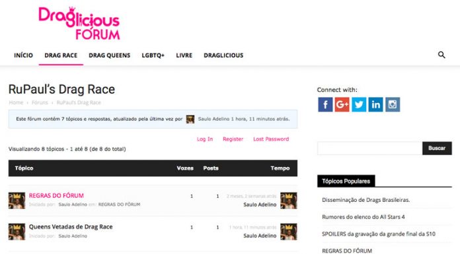Open Saulo Adelino author link under Queens Vetadas title
The width and height of the screenshot is (460, 254).
click(x=73, y=236)
